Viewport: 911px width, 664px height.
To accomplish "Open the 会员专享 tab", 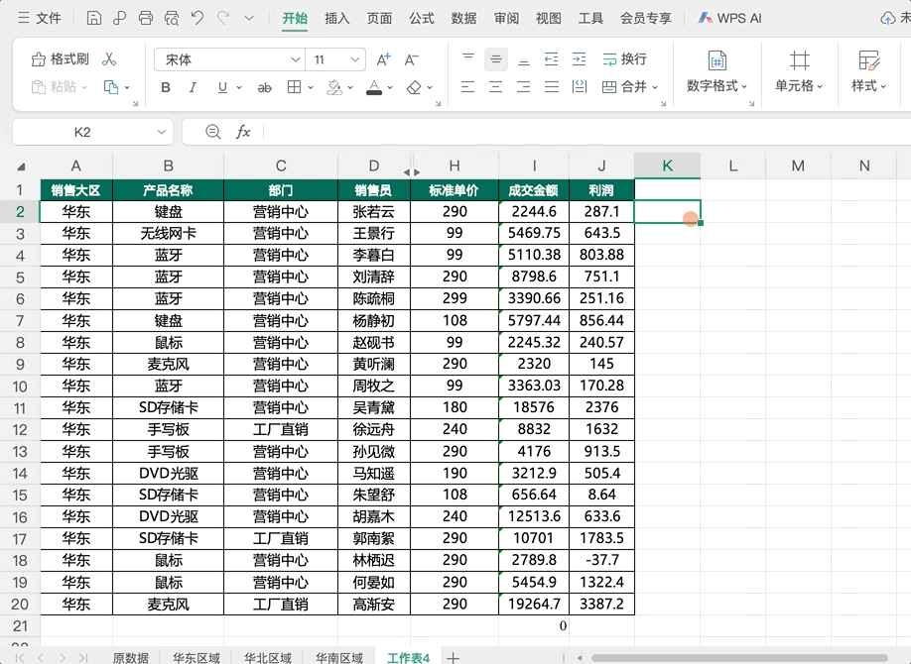I will point(645,18).
